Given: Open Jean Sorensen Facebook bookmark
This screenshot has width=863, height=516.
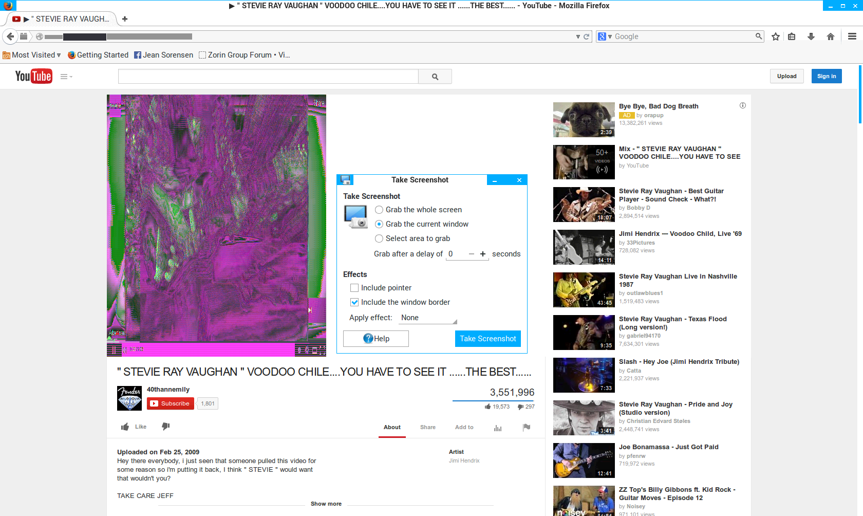Looking at the screenshot, I should (164, 55).
